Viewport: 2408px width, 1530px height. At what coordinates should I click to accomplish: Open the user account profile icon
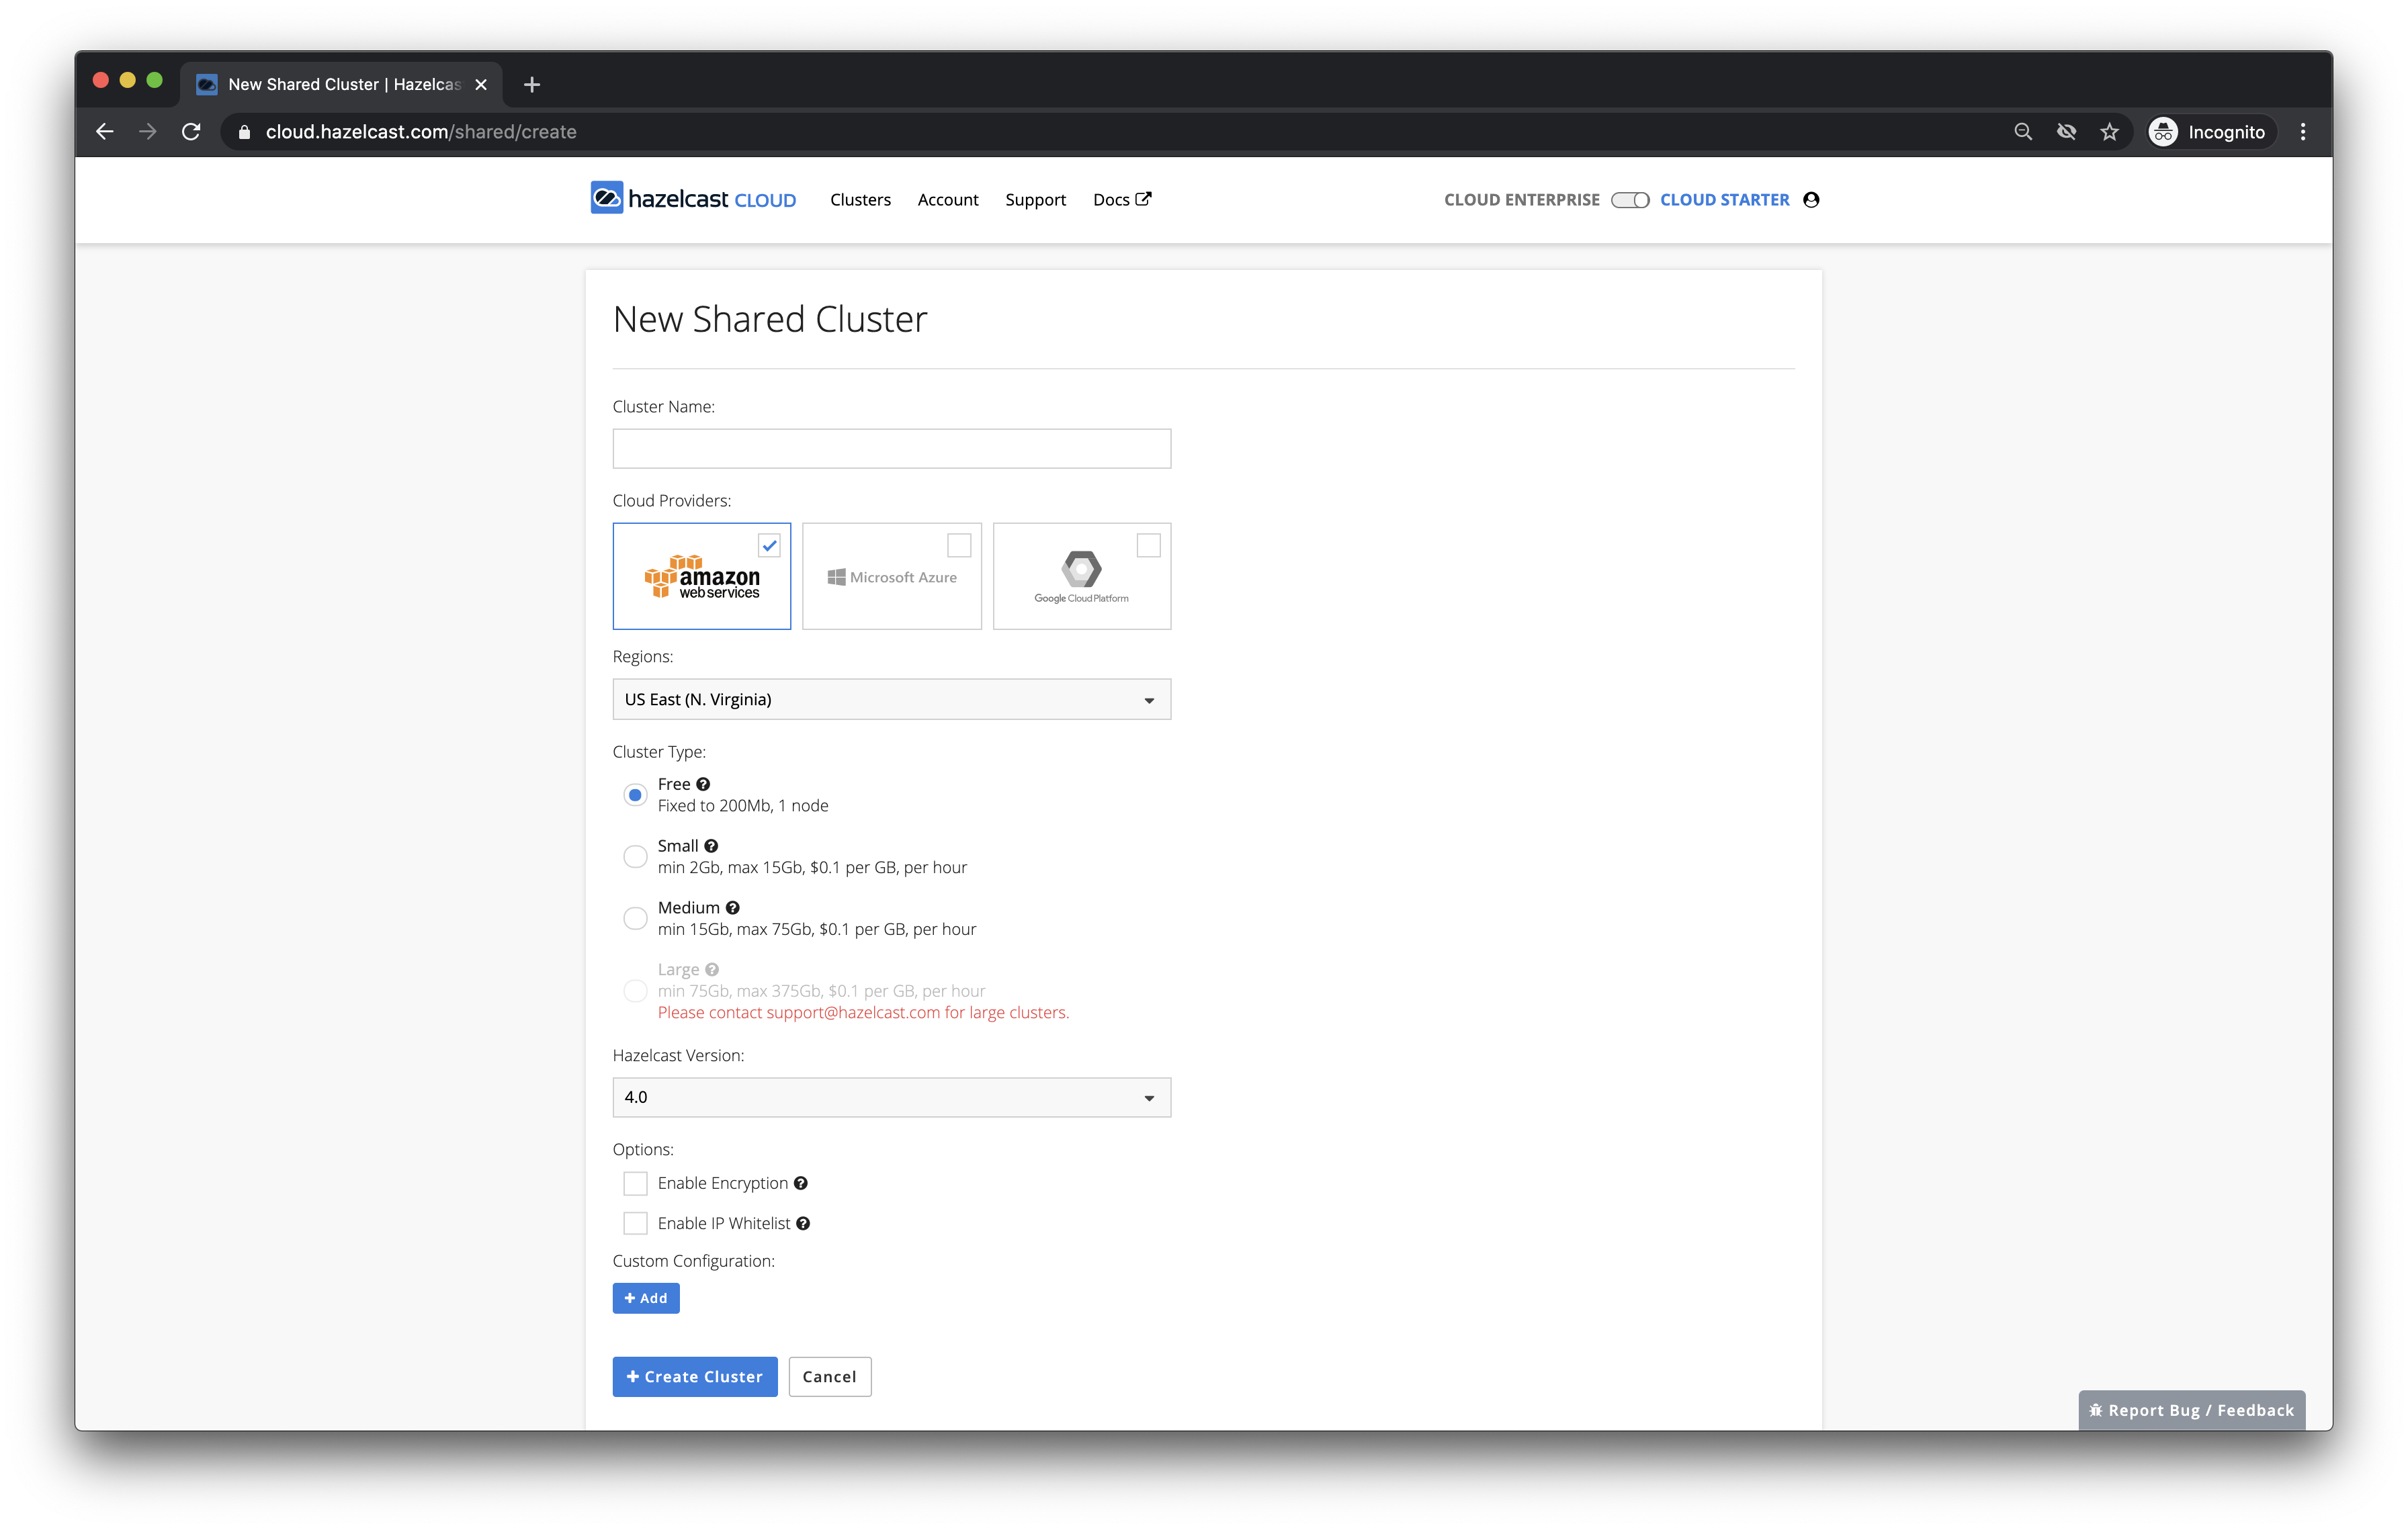(x=1811, y=200)
